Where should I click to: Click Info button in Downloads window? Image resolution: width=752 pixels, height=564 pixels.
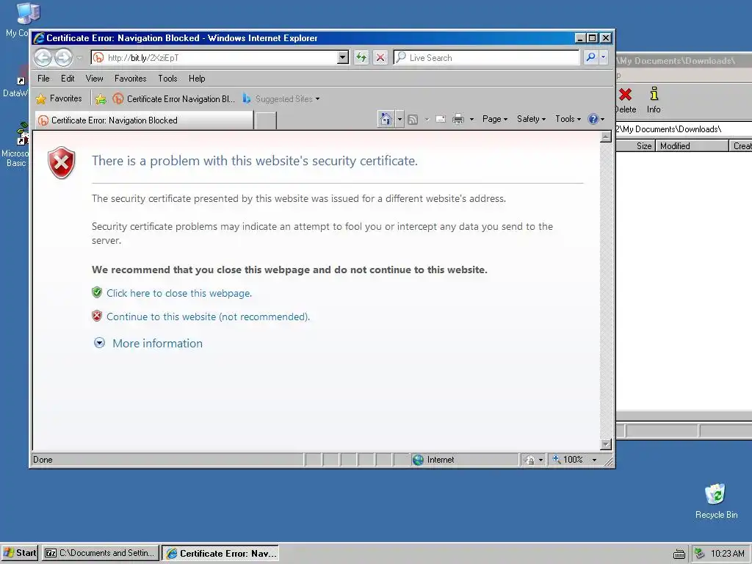pyautogui.click(x=653, y=100)
